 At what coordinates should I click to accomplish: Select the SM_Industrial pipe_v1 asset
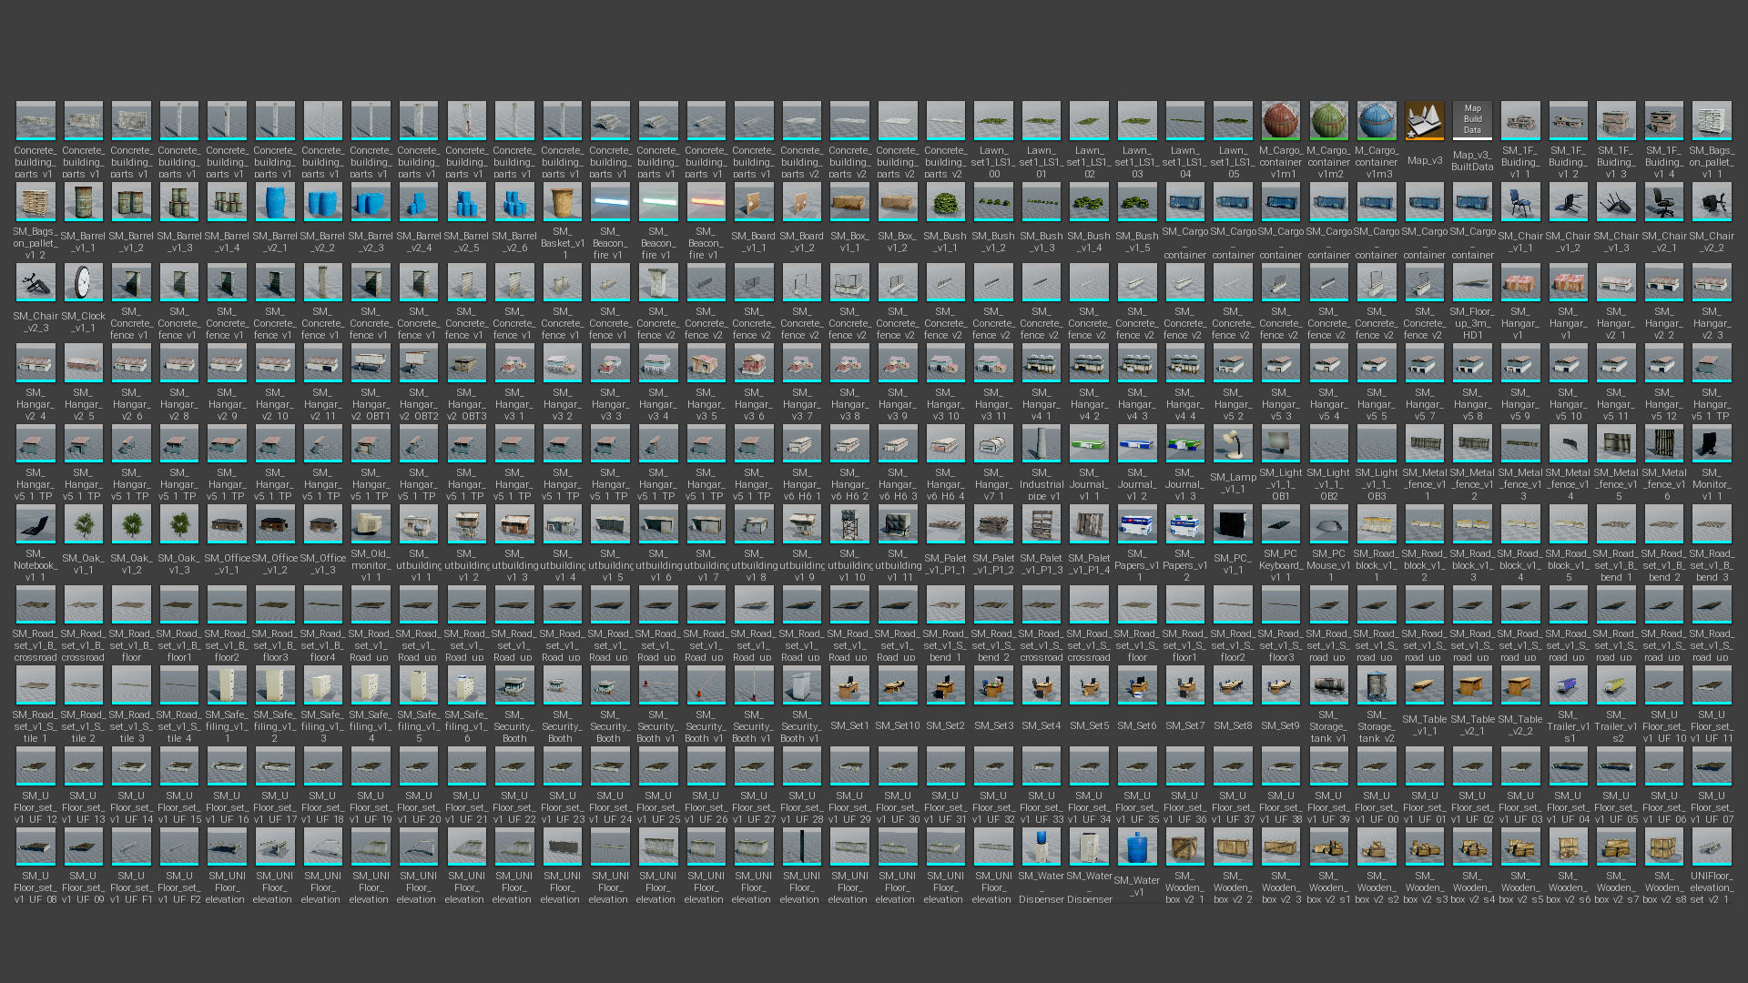pos(1041,443)
